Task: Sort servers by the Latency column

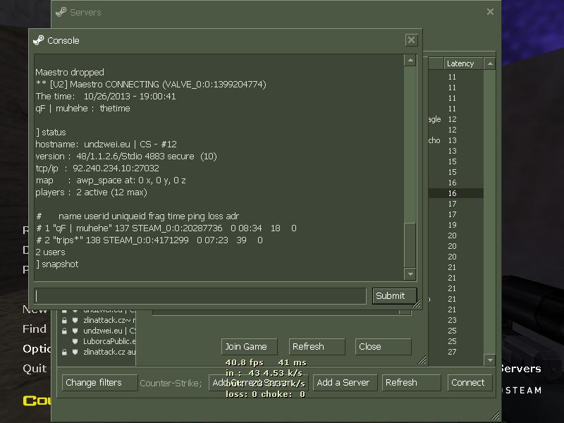Action: [463, 63]
